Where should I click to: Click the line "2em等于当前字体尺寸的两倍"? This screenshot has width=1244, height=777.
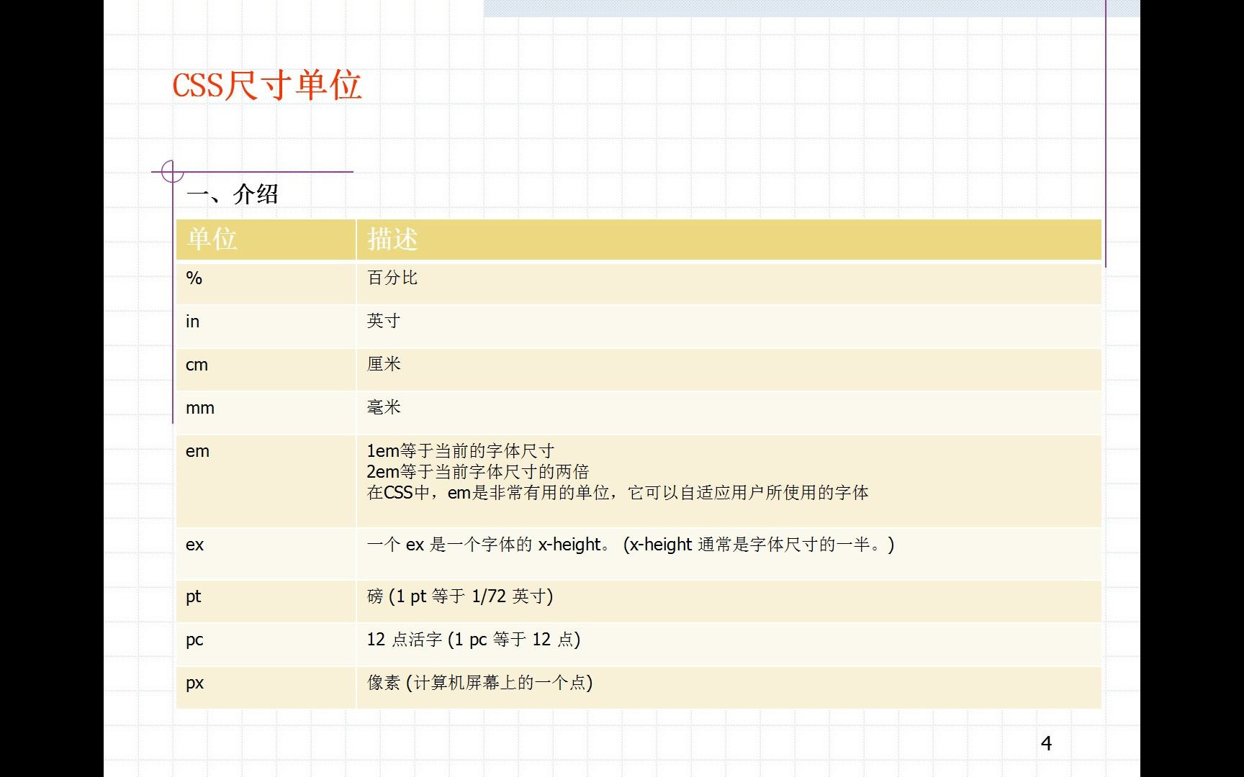(x=478, y=472)
